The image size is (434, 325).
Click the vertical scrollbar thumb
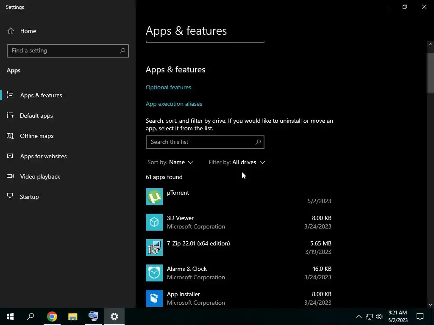coord(431,72)
